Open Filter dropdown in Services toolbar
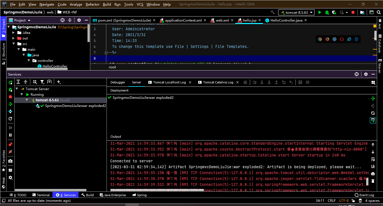Screen dimensions: 383x206 pyautogui.click(x=42, y=82)
